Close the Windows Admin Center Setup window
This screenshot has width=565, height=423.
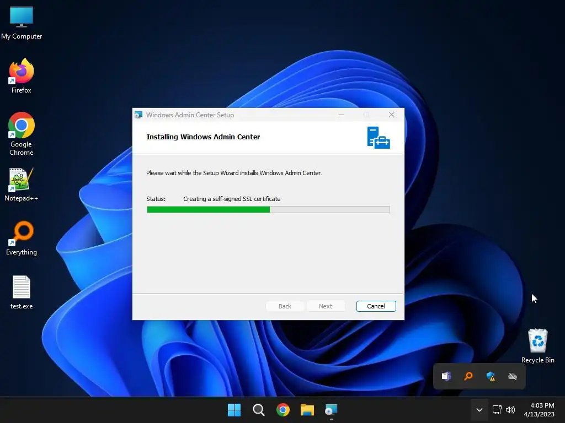392,115
